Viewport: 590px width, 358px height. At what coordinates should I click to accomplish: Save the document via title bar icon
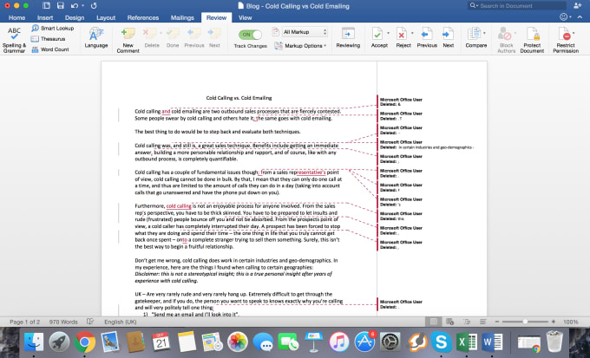[x=60, y=6]
